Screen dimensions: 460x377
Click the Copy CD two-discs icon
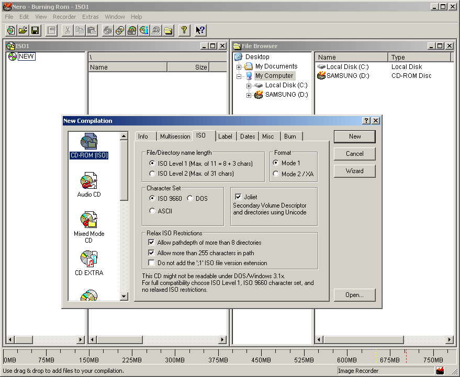click(x=120, y=30)
